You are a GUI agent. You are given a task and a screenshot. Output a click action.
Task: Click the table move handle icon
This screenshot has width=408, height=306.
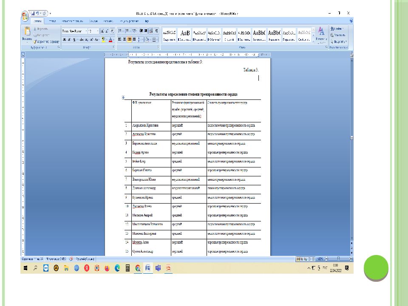tap(123, 98)
